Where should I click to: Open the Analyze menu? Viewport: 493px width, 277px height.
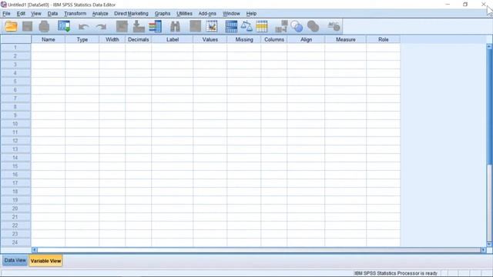click(100, 14)
